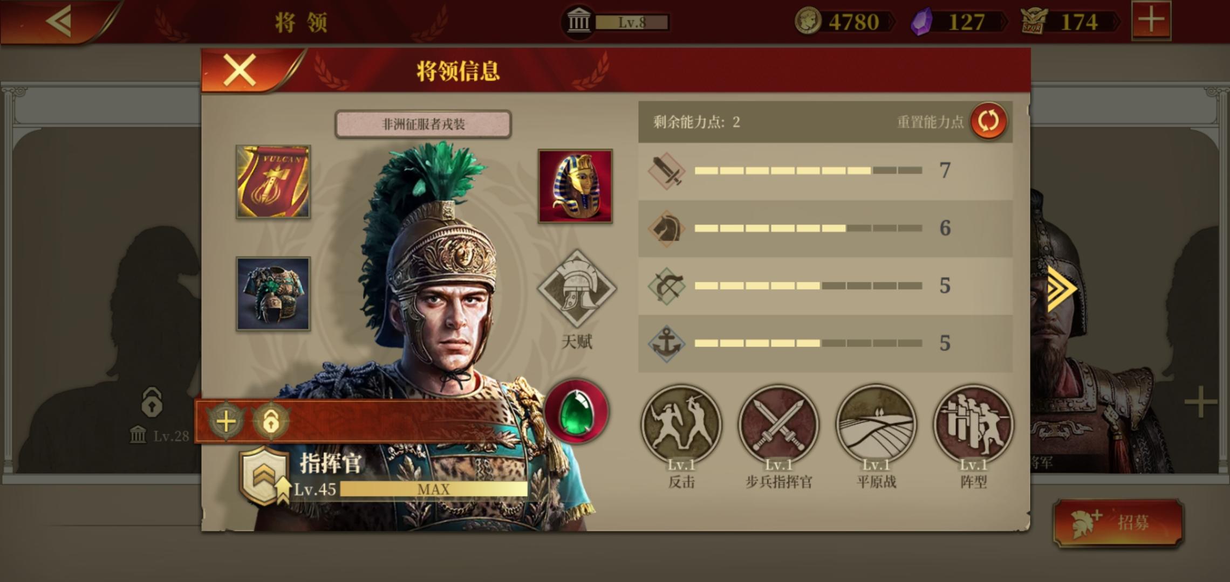The image size is (1230, 582).
Task: Select the 步兵指挥官 crossed swords skill
Action: (778, 424)
